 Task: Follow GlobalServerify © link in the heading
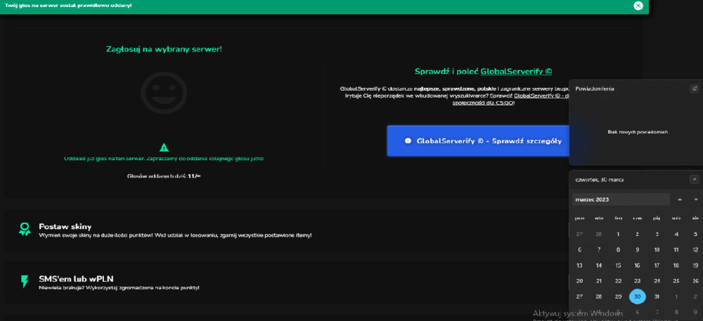[516, 72]
